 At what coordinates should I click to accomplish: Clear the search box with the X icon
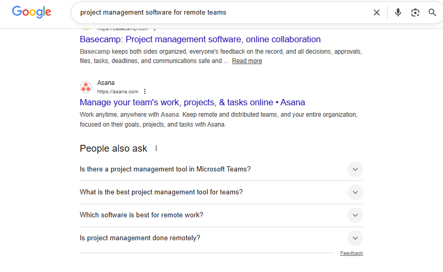click(x=377, y=13)
